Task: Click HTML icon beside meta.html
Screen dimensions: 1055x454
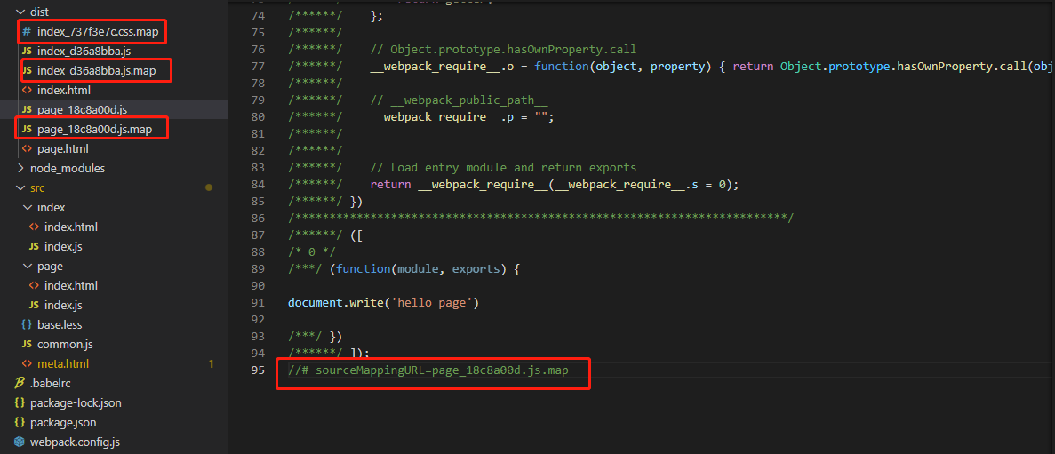Action: 27,364
